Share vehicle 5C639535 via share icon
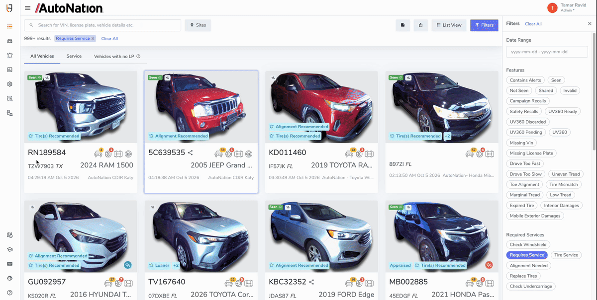Screen dimensions: 597x300 tap(190, 153)
